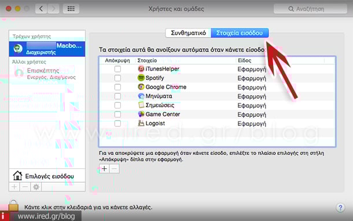This screenshot has height=221, width=353.
Task: Show all preferences grid icon
Action: 71,9
